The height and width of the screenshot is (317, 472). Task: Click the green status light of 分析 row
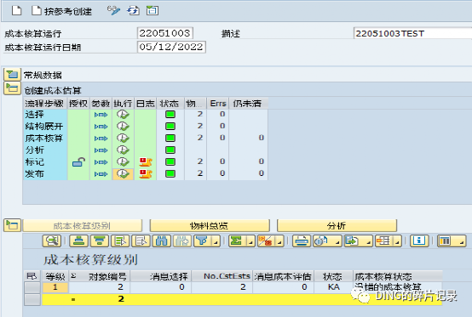point(170,150)
